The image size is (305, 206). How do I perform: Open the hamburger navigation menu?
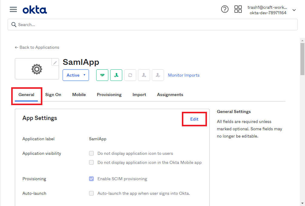13,9
